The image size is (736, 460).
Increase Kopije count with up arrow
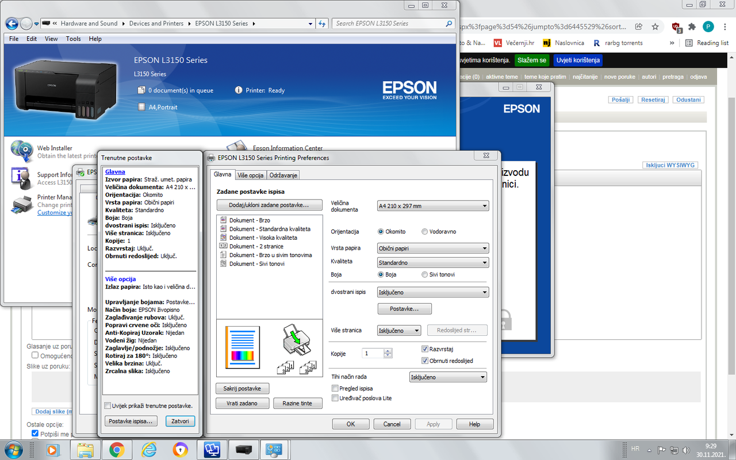[388, 351]
